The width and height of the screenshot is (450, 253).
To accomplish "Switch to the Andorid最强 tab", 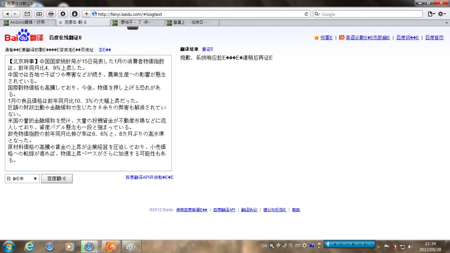I will (28, 22).
